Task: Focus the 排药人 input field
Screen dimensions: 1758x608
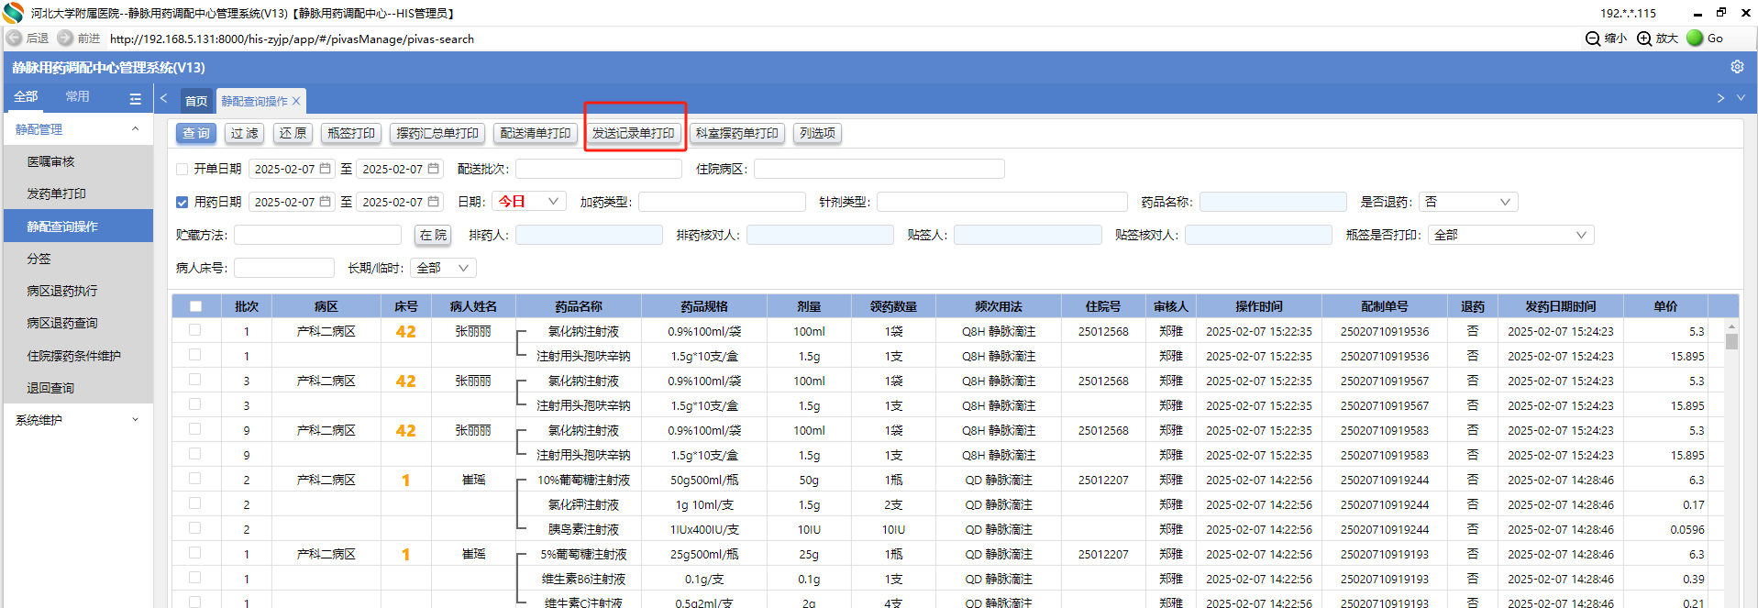Action: (x=589, y=235)
